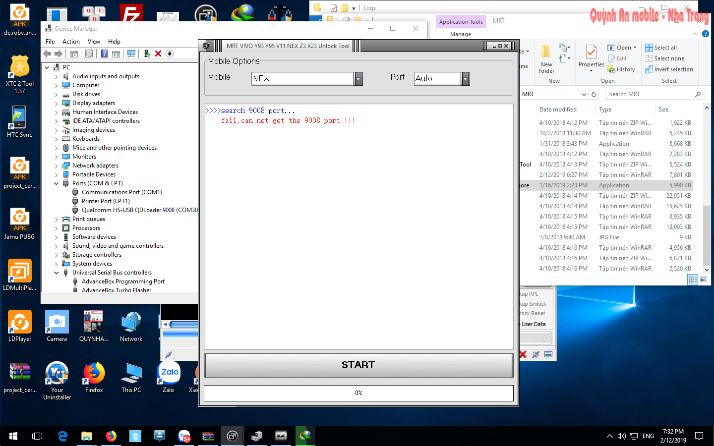Select AdvanceBox Programming Port device
The image size is (714, 446).
point(118,281)
